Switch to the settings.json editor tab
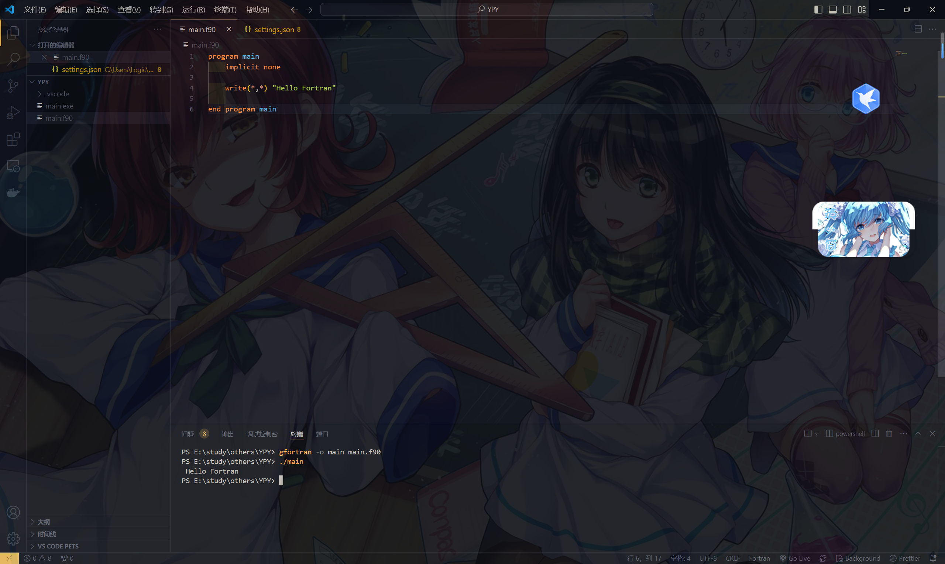Image resolution: width=945 pixels, height=564 pixels. coord(276,29)
